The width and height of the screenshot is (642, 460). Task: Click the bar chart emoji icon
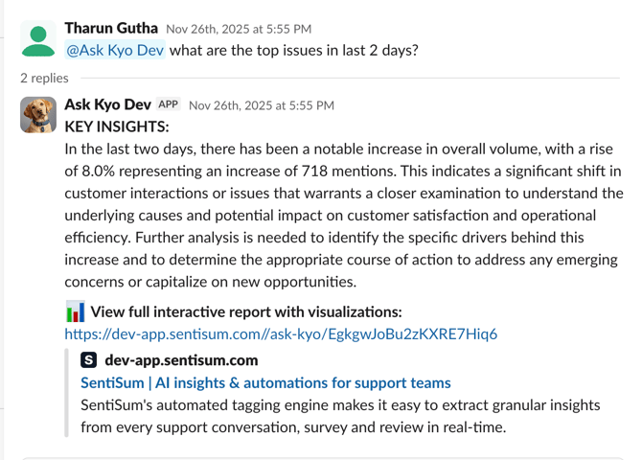(75, 311)
